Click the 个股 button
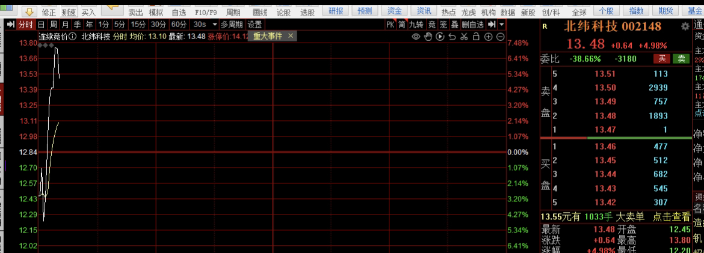This screenshot has height=253, width=704. 607,11
